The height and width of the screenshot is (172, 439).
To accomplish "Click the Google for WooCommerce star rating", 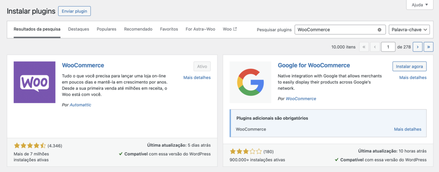I will [246, 151].
